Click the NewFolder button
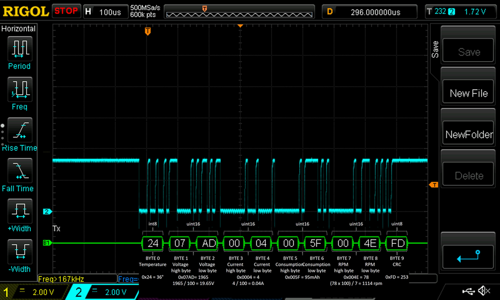 pyautogui.click(x=468, y=133)
